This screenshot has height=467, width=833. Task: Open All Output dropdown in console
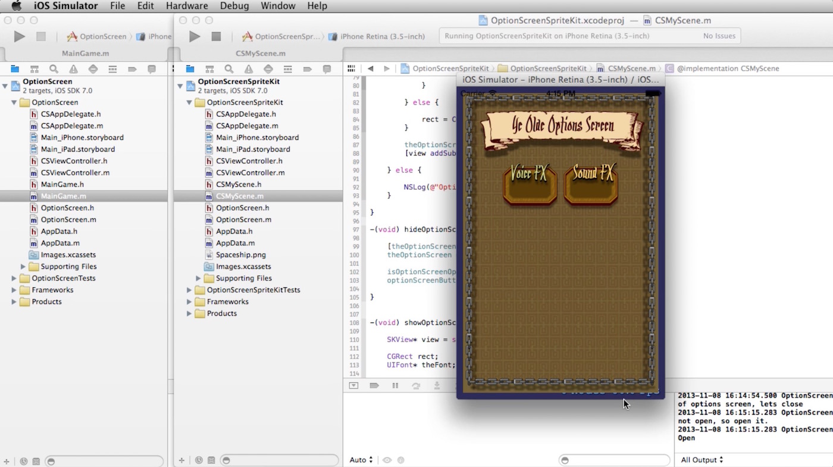[702, 460]
